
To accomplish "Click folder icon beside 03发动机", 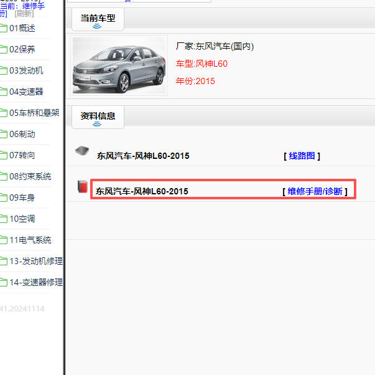I will (4, 70).
